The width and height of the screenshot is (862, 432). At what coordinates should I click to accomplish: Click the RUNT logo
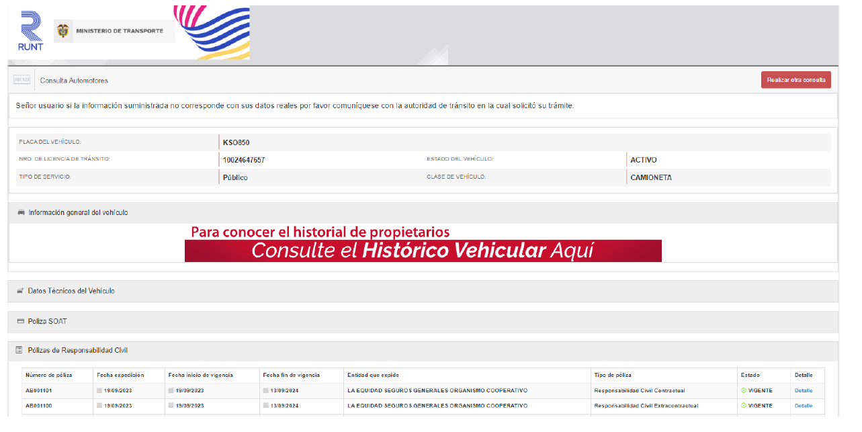[31, 31]
